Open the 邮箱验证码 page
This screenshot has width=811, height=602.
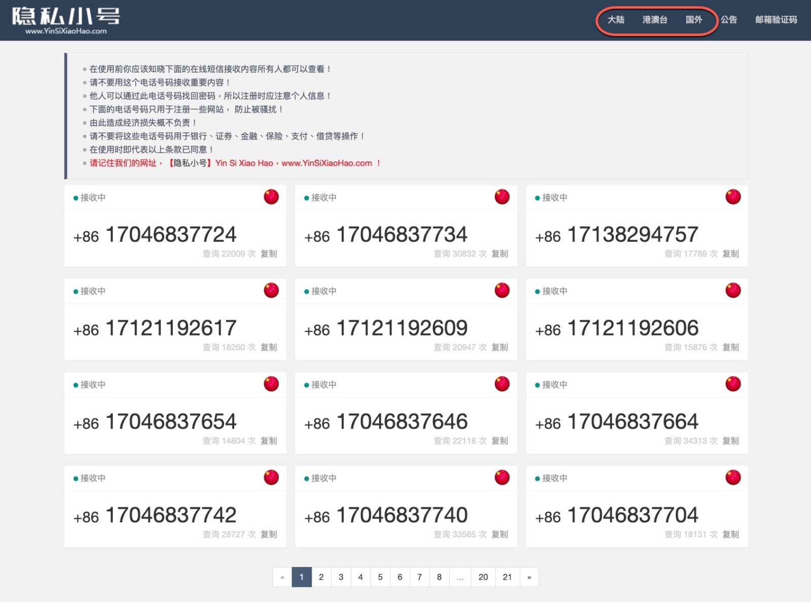[776, 20]
